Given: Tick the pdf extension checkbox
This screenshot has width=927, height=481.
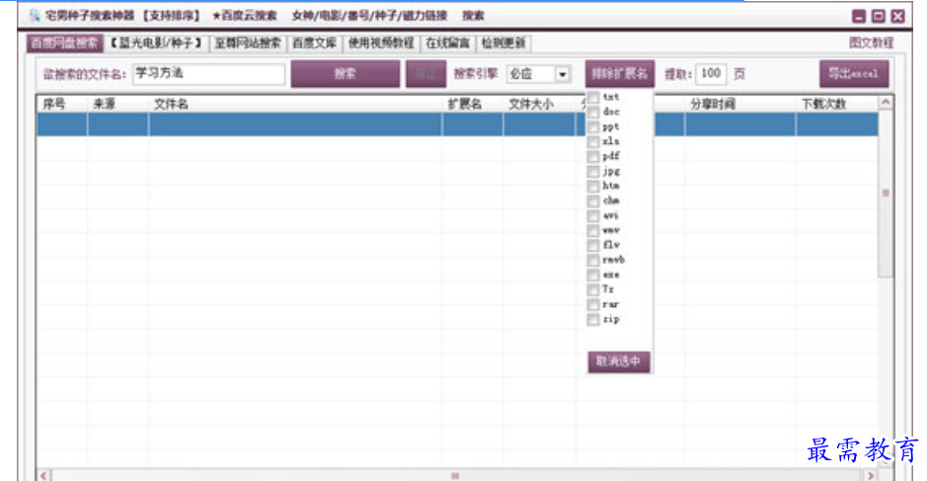Looking at the screenshot, I should [593, 156].
